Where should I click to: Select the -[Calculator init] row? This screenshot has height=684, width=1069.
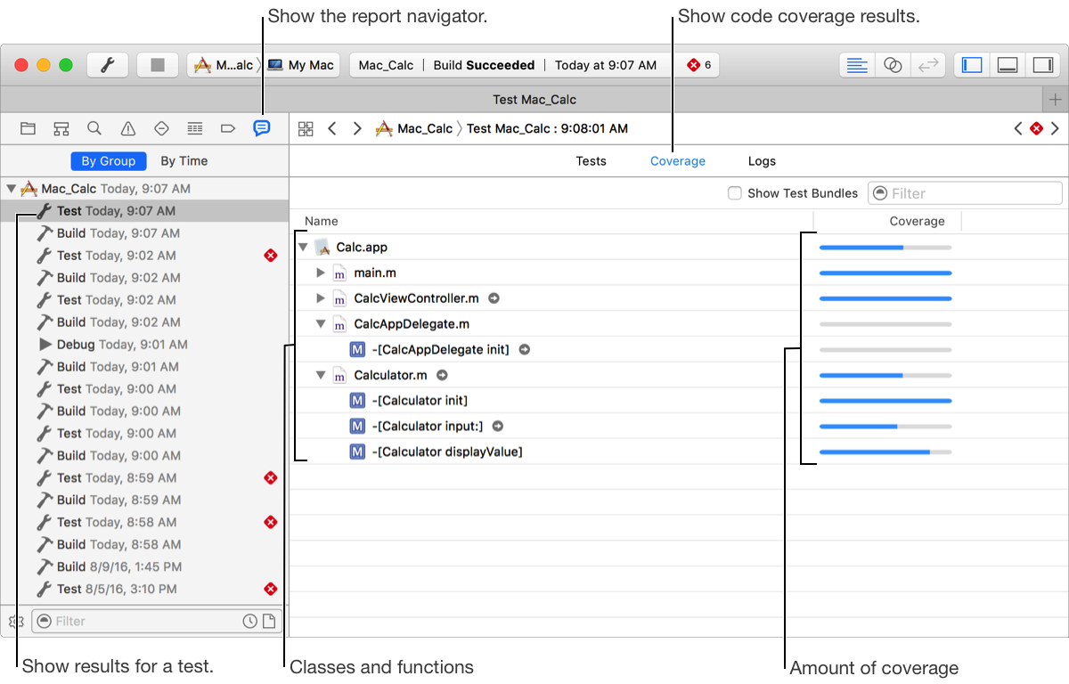(678, 401)
